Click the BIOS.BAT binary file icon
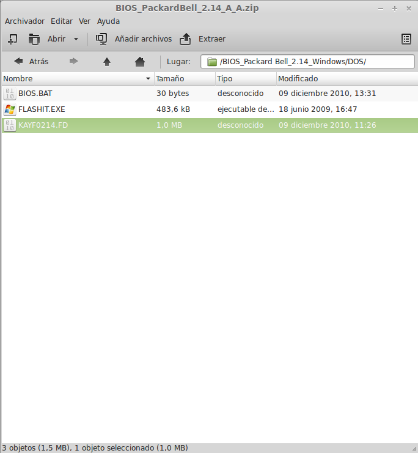This screenshot has width=418, height=453. [10, 94]
